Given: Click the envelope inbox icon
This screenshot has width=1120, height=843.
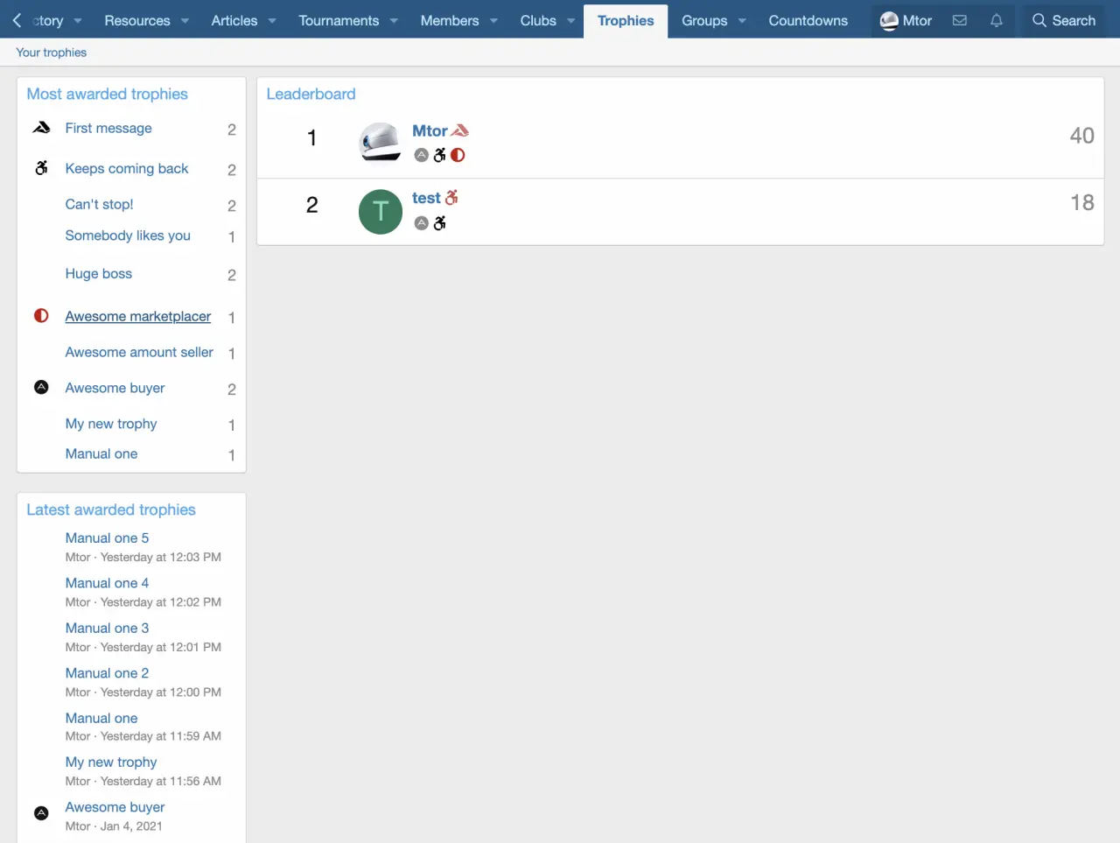Looking at the screenshot, I should 960,20.
